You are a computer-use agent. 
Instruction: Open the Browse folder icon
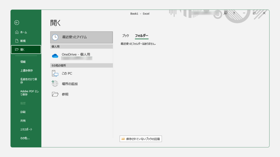tap(55, 94)
